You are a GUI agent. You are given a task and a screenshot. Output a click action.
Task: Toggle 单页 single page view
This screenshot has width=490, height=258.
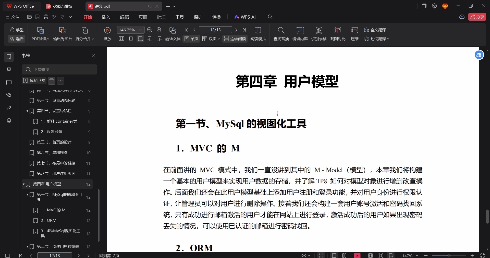[191, 39]
